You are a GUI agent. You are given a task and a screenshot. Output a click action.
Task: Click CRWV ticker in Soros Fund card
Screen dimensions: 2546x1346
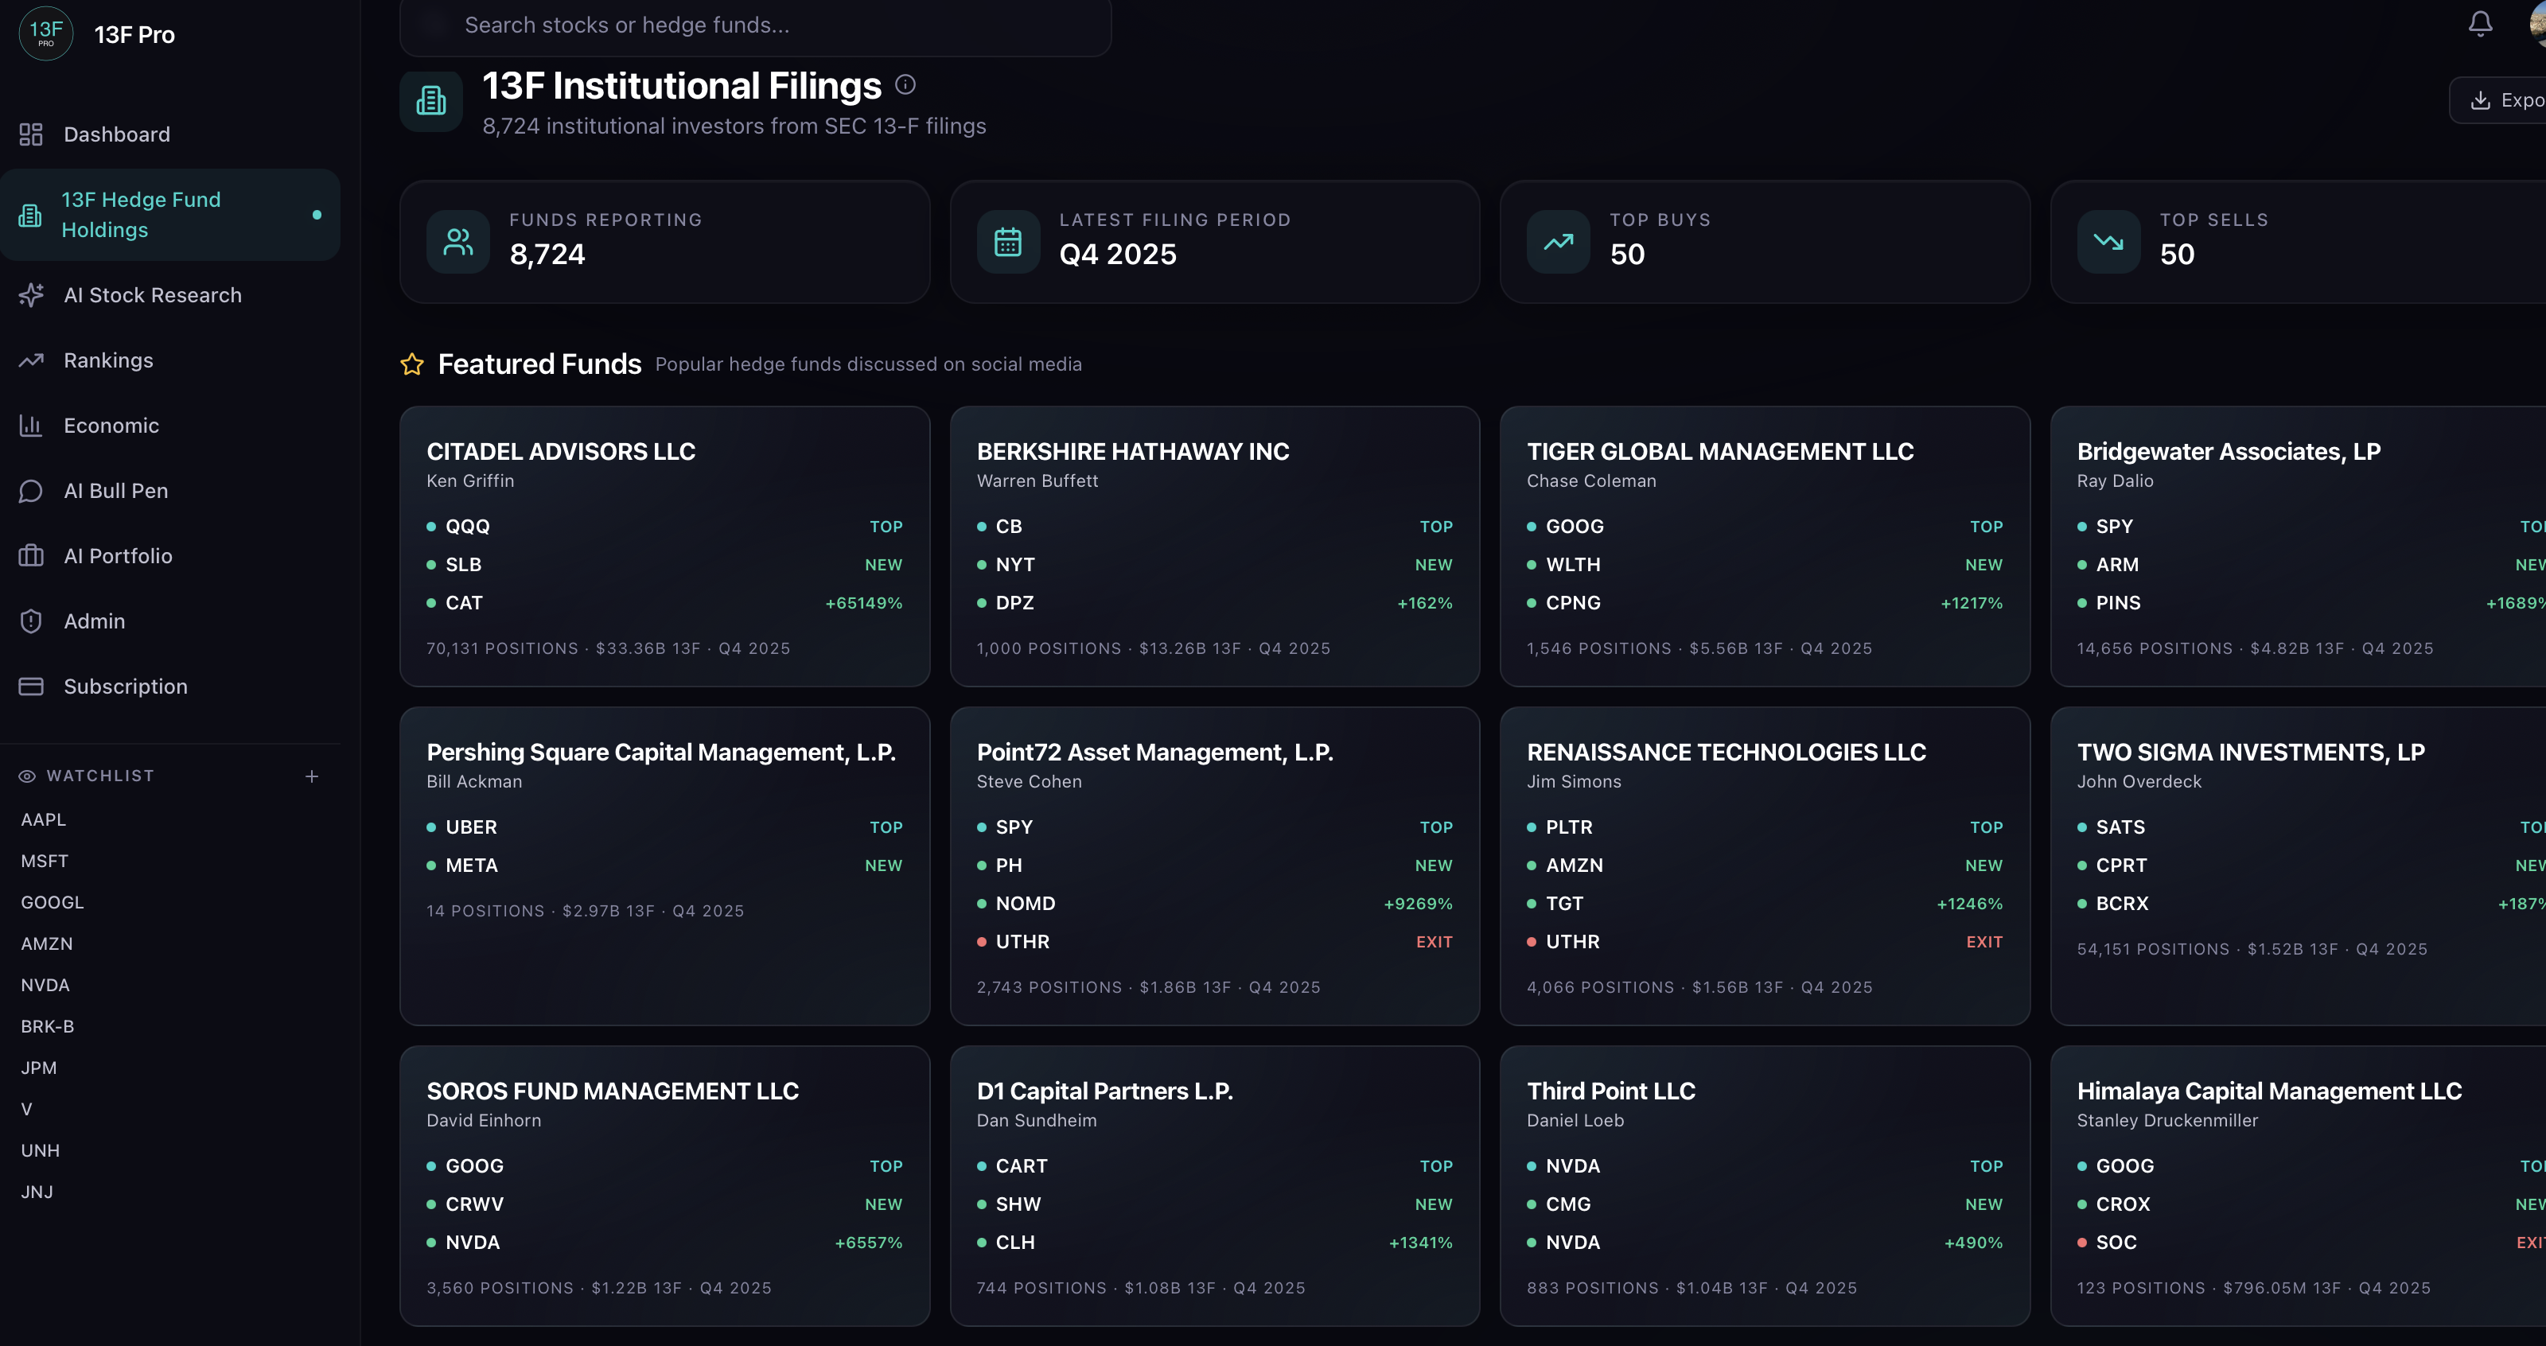[474, 1204]
